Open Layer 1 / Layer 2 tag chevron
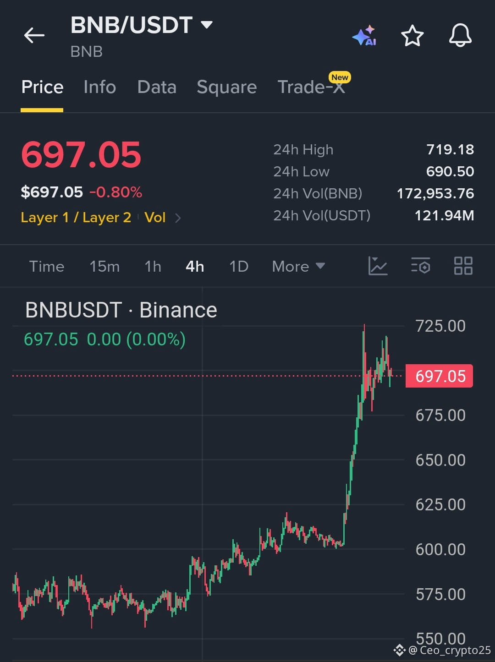This screenshot has width=495, height=662. [178, 218]
